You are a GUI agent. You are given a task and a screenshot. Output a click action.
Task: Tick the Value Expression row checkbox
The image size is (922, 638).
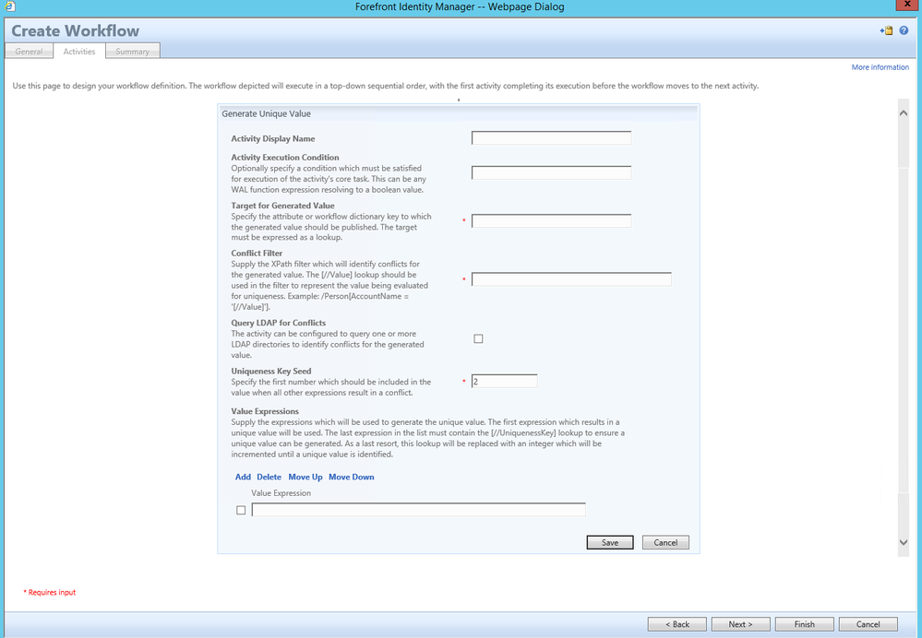pyautogui.click(x=241, y=510)
